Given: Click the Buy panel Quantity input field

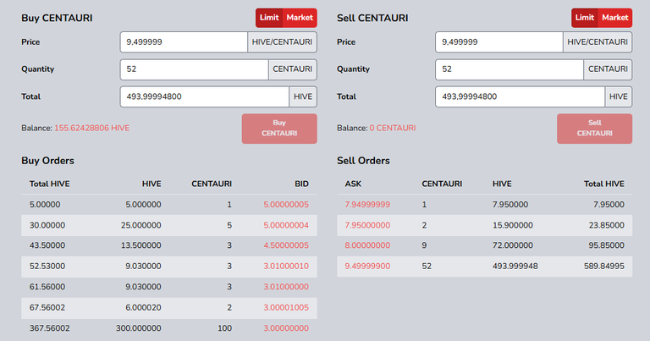Looking at the screenshot, I should [195, 69].
